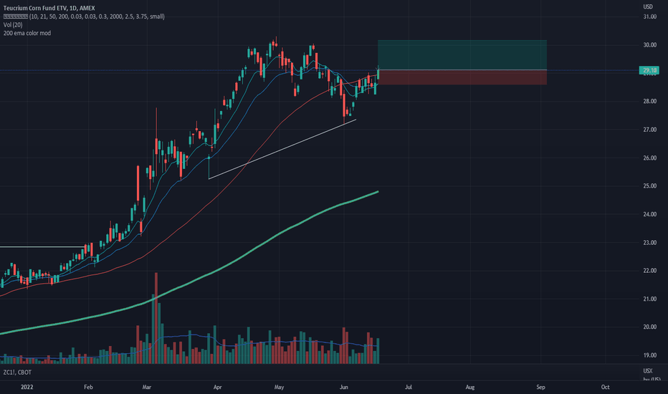Image resolution: width=668 pixels, height=394 pixels.
Task: Click the USX label in lower pane
Action: point(647,371)
